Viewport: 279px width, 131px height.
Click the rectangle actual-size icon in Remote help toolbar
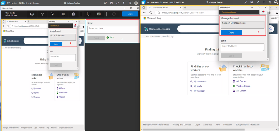click(63, 14)
